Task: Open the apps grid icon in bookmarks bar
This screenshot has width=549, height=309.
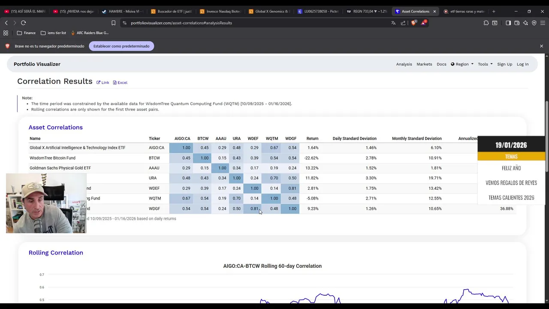Action: (6, 33)
